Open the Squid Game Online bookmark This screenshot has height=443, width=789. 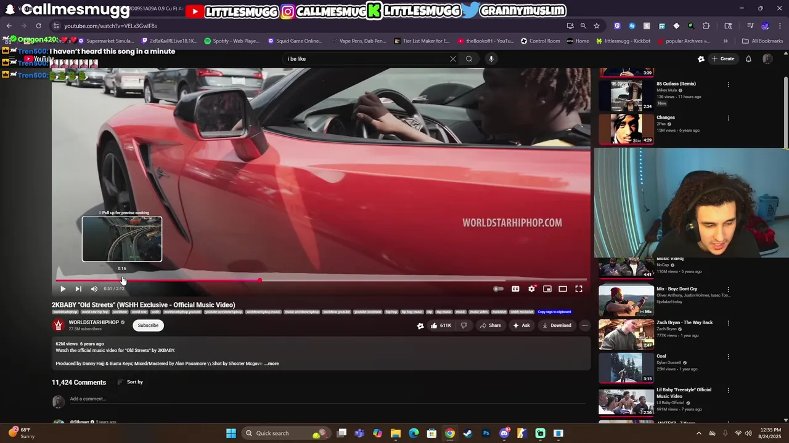click(295, 41)
